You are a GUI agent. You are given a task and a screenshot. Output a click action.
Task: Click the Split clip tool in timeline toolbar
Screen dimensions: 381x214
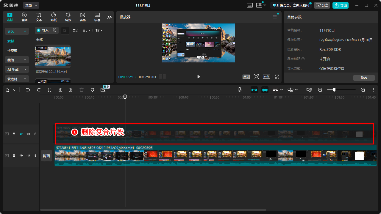49,90
